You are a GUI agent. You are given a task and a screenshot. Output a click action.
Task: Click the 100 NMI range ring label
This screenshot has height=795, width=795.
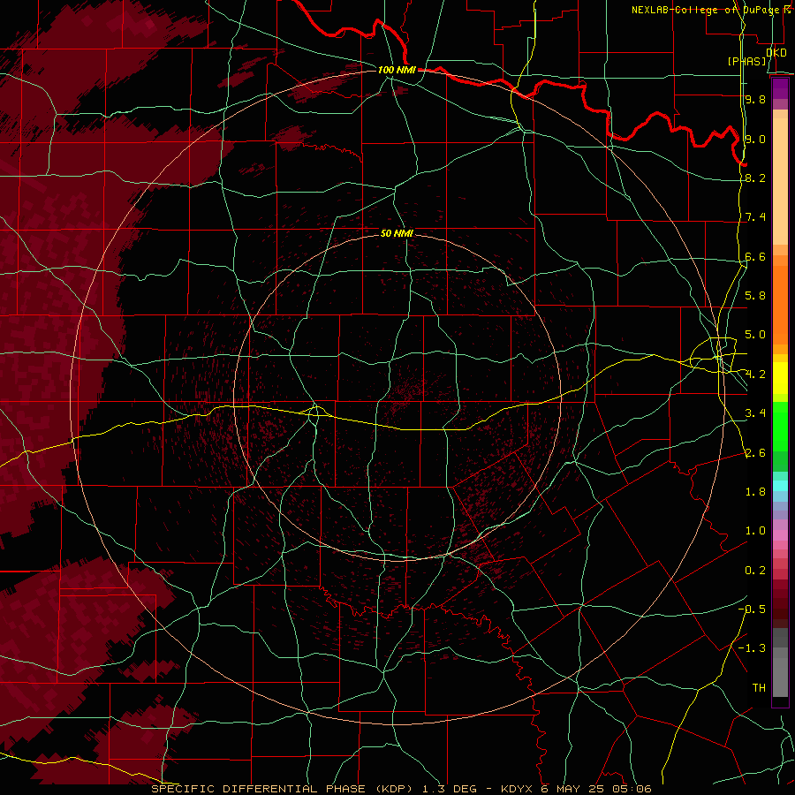pos(397,70)
